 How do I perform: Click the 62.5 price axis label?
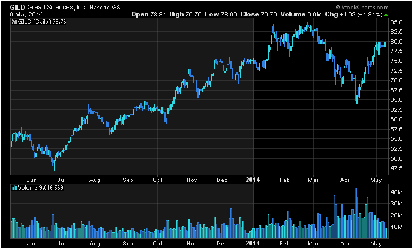(397, 109)
